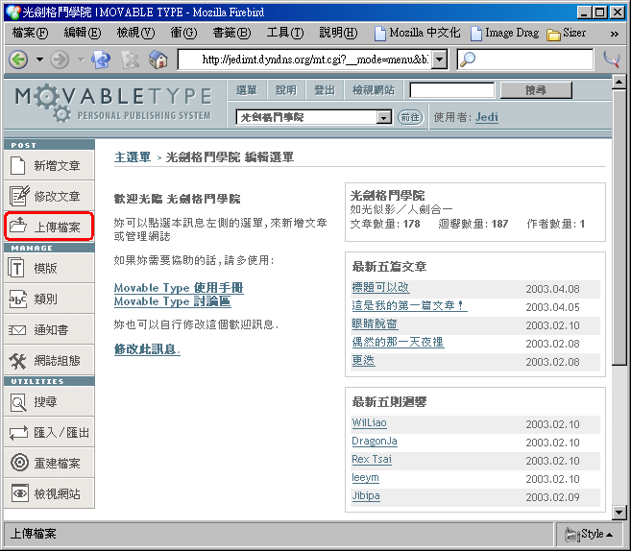Open the Movable Type 討論區 link
Viewport: 631px width, 551px height.
(x=172, y=301)
